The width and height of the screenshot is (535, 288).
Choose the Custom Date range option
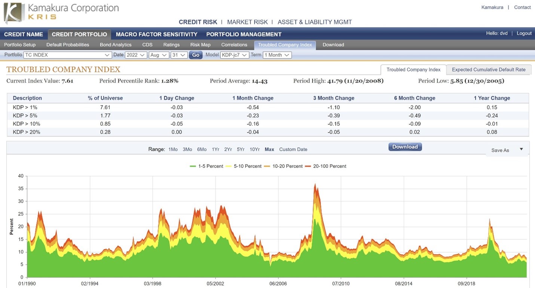pos(293,149)
